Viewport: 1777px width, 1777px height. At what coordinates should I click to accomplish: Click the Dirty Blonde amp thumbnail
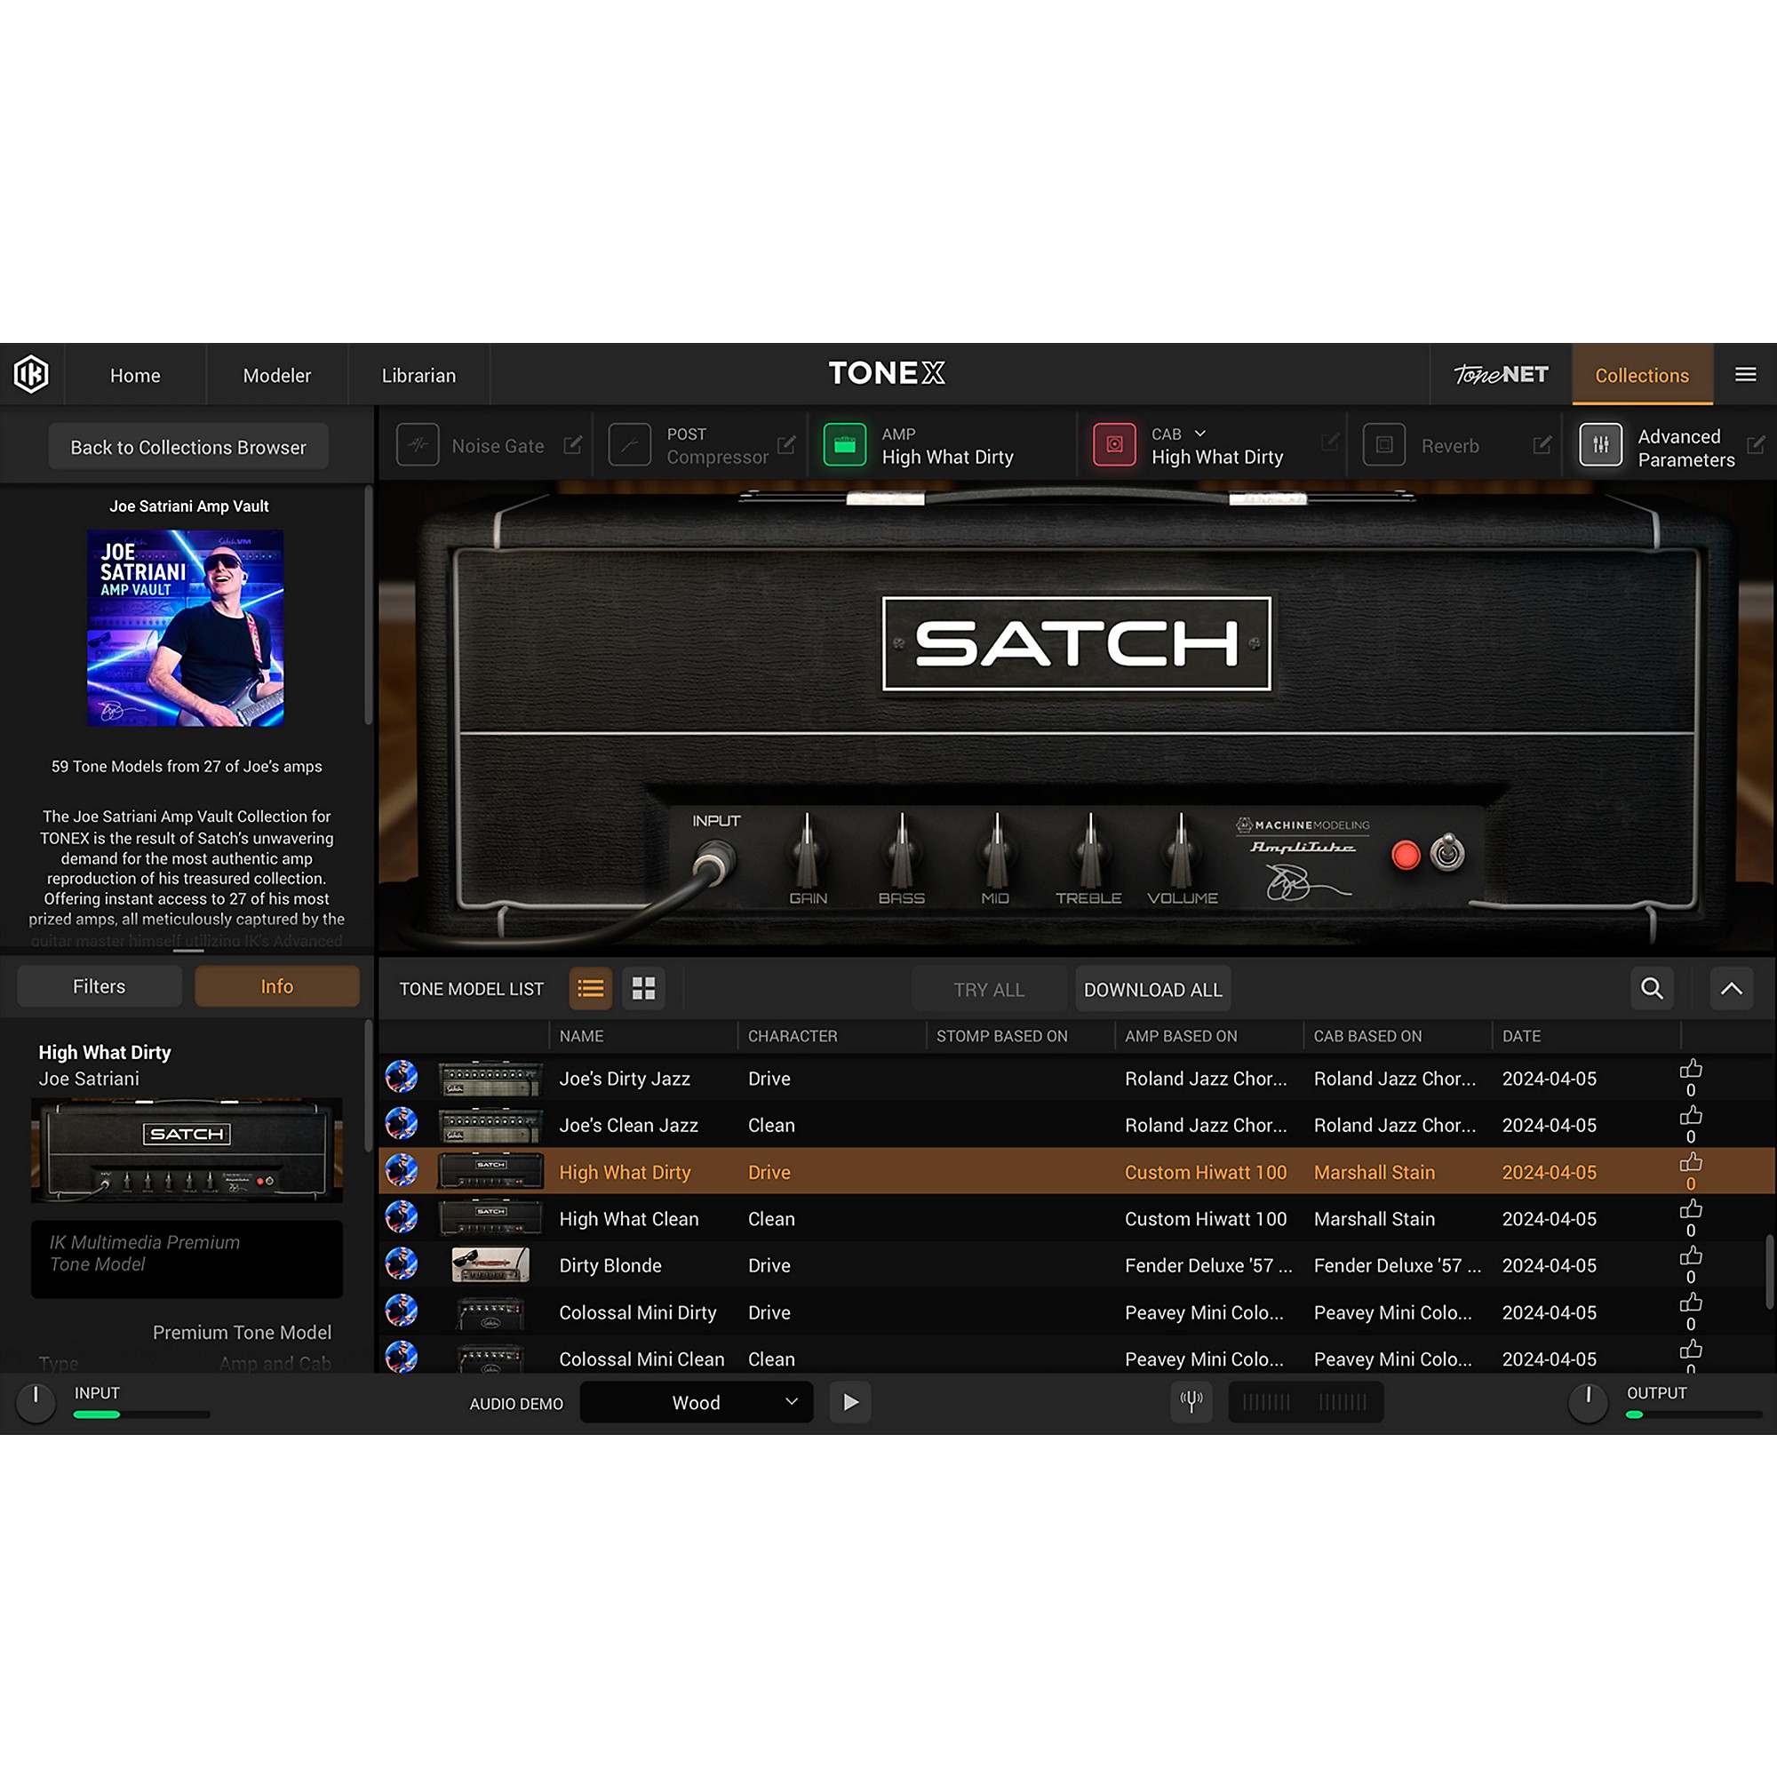490,1264
